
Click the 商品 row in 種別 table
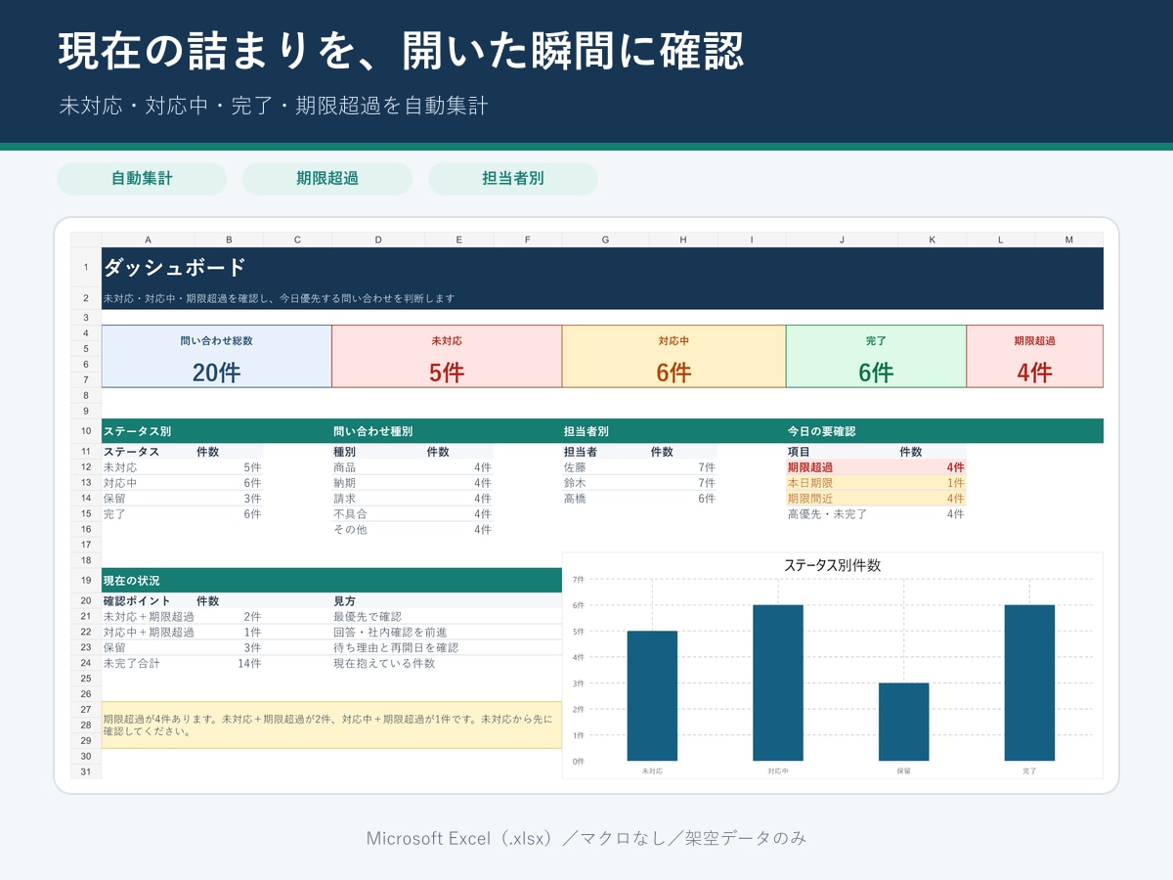[x=413, y=467]
